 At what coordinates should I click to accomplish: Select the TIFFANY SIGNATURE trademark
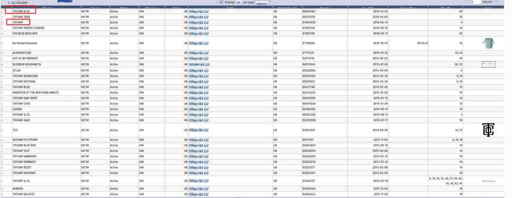click(x=25, y=76)
